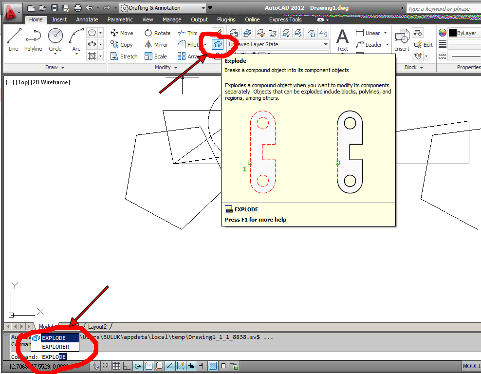Open the Circle tool dropdown arrow
This screenshot has width=481, height=374.
click(55, 54)
